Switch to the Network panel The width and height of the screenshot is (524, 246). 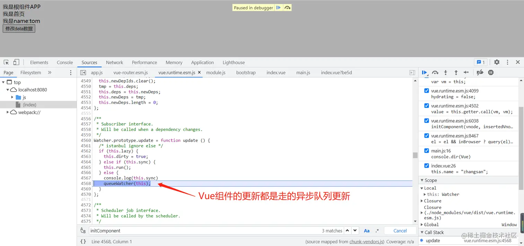[114, 62]
